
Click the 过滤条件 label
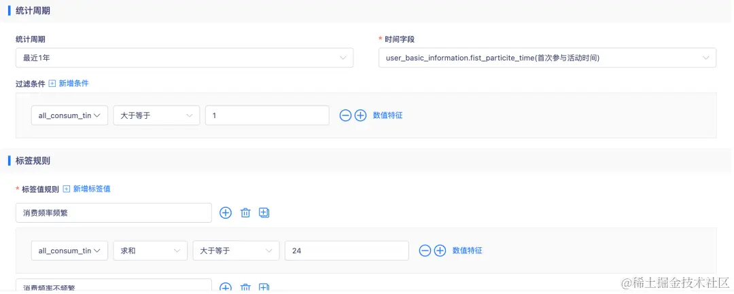tap(31, 84)
